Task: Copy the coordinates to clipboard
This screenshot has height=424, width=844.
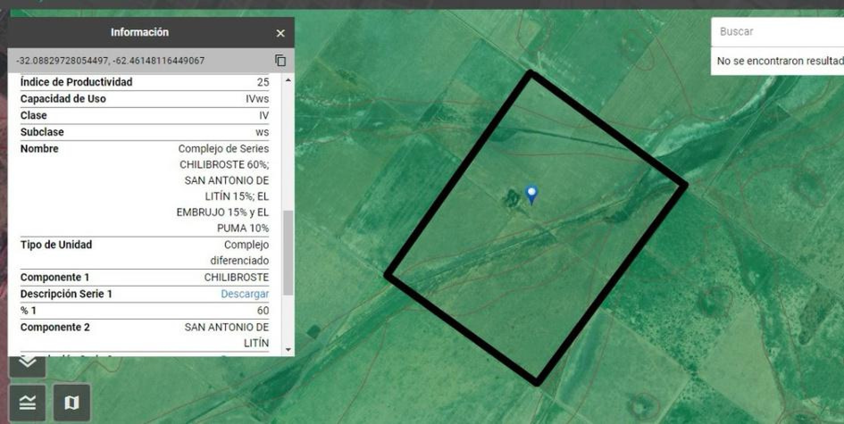Action: pos(280,61)
